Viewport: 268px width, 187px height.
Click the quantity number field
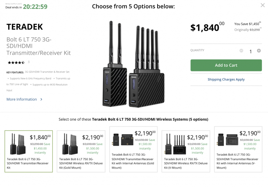point(250,51)
